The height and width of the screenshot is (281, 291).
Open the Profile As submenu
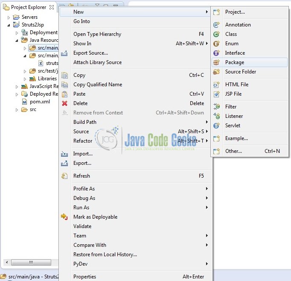pos(135,189)
